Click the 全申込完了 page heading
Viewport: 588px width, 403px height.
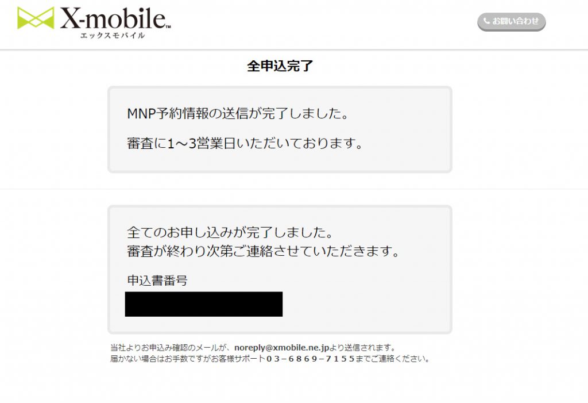pos(280,66)
